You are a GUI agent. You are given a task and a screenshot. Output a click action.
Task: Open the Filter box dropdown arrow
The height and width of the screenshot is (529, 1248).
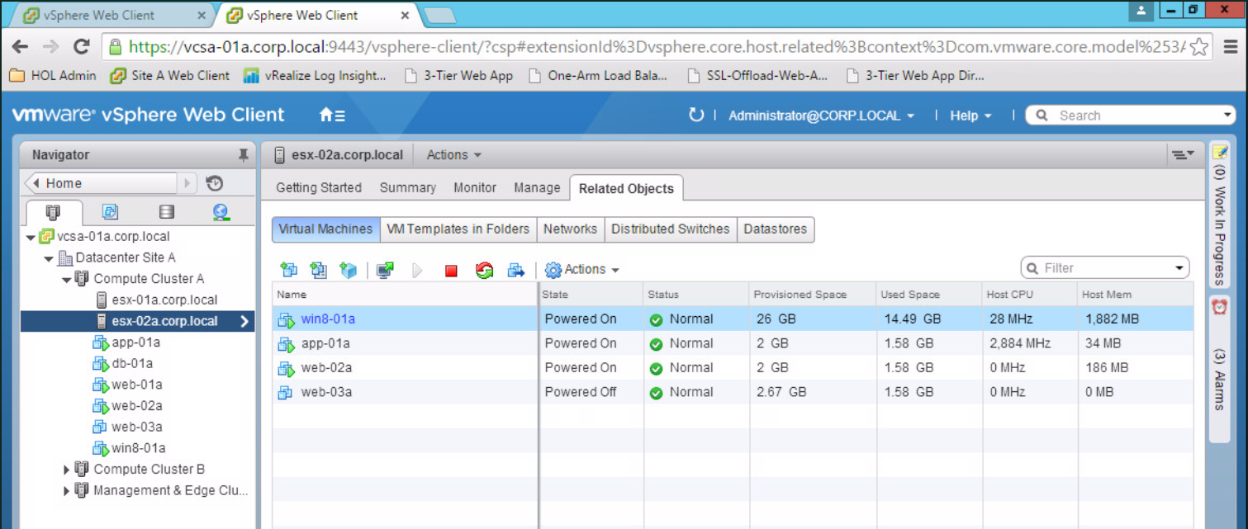click(x=1179, y=268)
